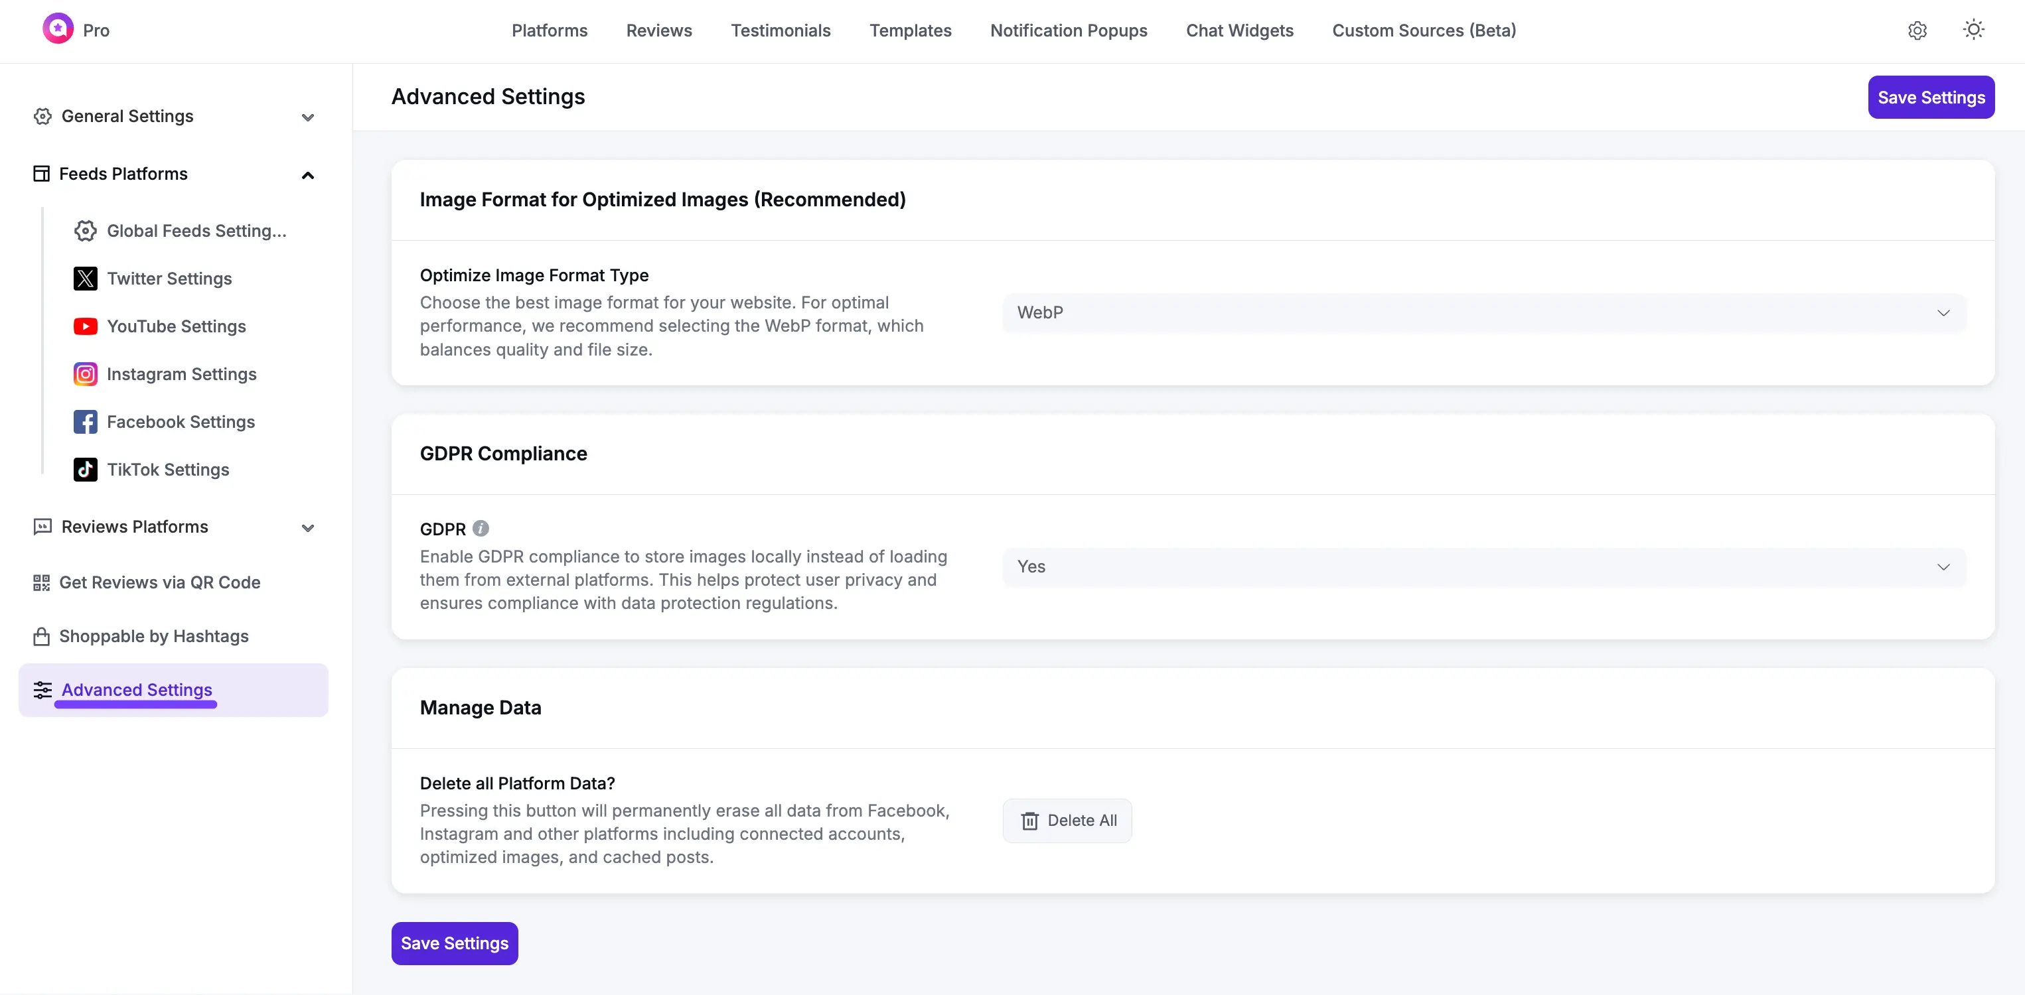Open Twitter Settings via X icon
Screen dimensions: 2025x995
click(169, 278)
